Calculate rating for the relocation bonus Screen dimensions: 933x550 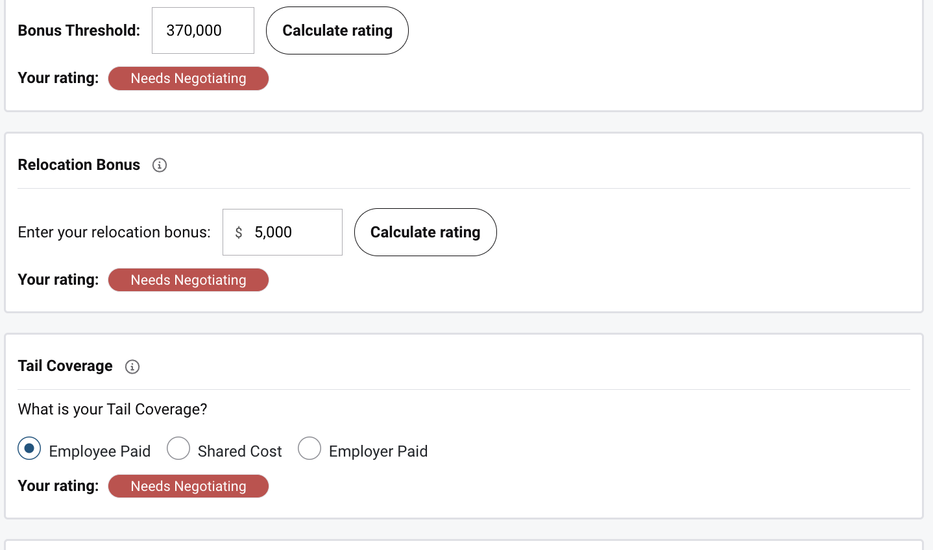pos(425,232)
